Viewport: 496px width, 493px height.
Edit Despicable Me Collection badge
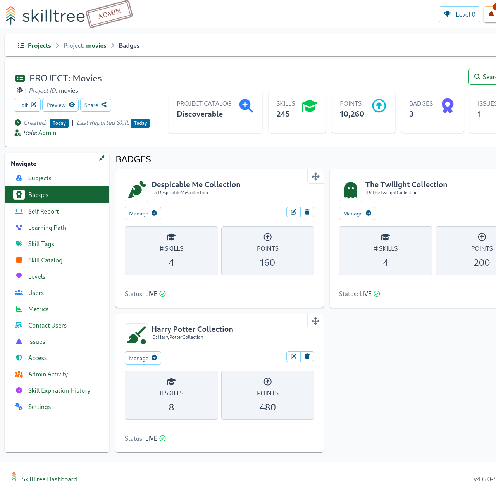tap(293, 212)
